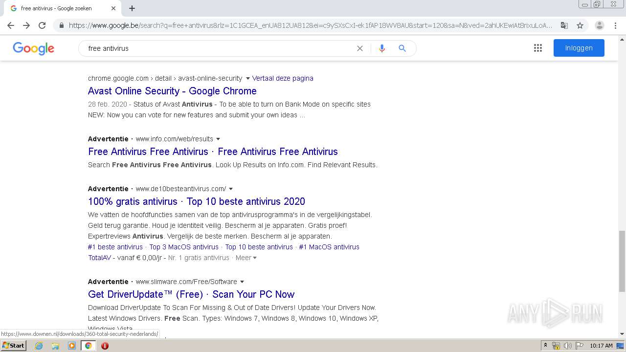Open 'Get DriverUpdate (Free)' ad link

(191, 294)
